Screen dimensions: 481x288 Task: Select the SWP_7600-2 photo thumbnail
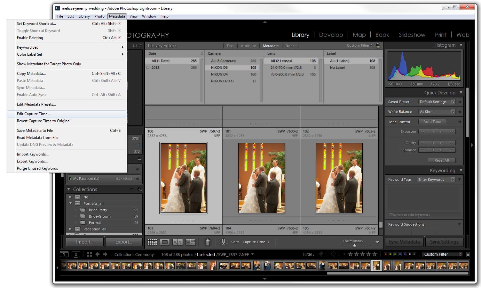click(261, 178)
